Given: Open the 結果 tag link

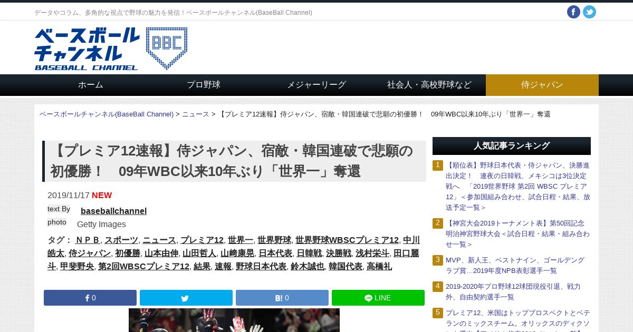Looking at the screenshot, I should [x=202, y=266].
